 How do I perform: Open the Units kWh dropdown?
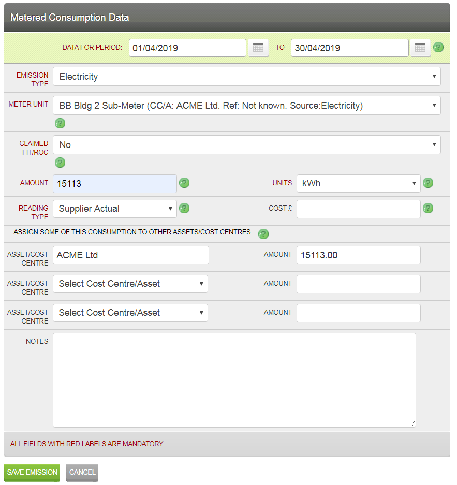[358, 183]
